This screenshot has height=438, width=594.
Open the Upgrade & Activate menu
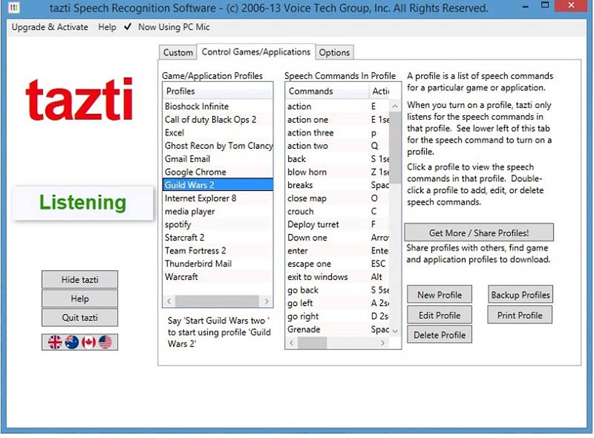click(x=49, y=27)
